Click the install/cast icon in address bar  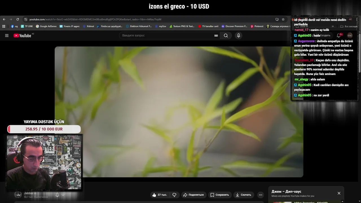tap(277, 19)
